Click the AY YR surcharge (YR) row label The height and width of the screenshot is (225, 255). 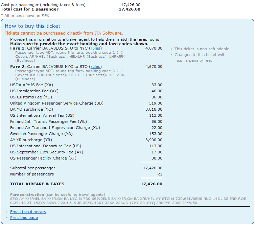[x=31, y=140]
